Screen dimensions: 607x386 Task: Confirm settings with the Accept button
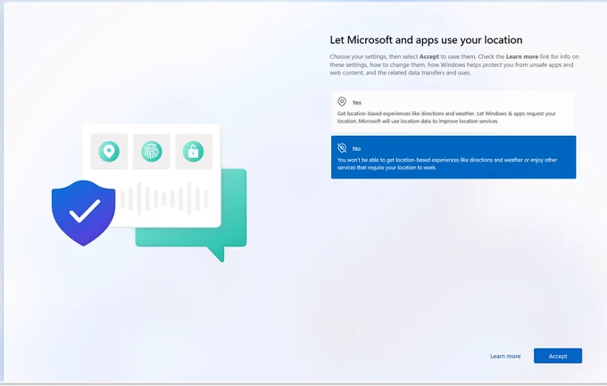coord(557,356)
